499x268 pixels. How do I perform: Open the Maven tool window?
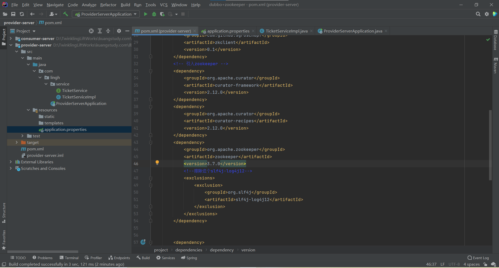point(496,65)
